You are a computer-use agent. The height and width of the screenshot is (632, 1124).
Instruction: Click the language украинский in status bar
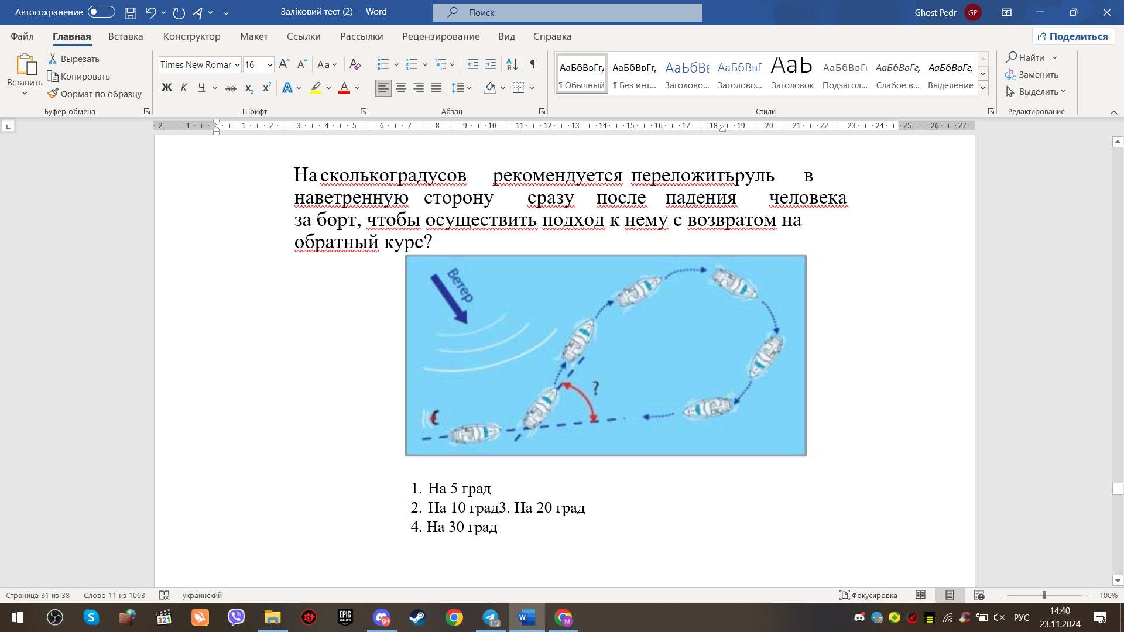202,595
